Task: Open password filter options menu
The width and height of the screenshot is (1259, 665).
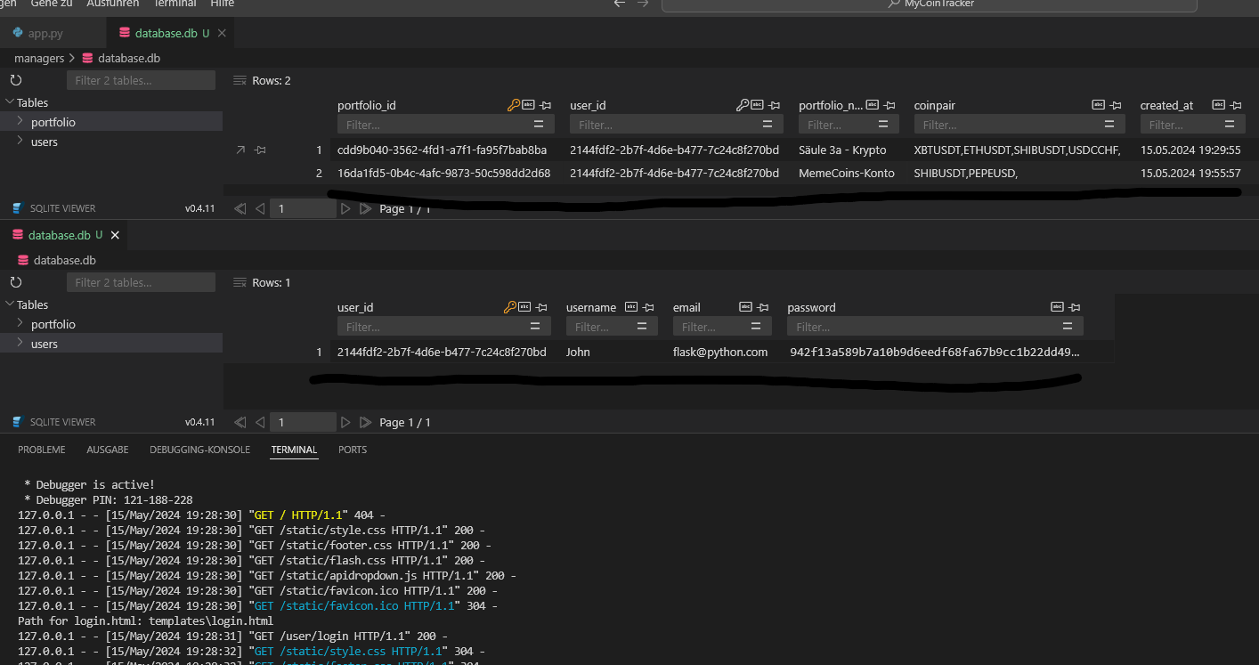Action: click(1068, 327)
